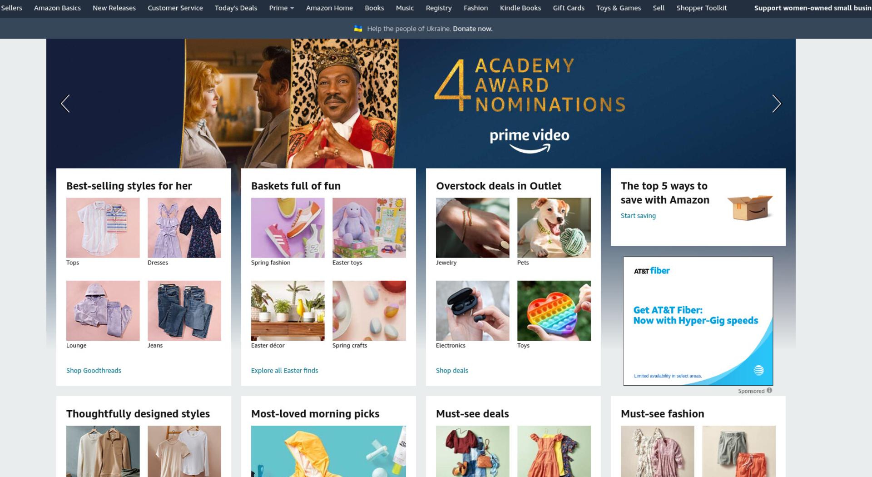The height and width of the screenshot is (477, 872).
Task: Advance to next carousel banner slide
Action: tap(777, 104)
